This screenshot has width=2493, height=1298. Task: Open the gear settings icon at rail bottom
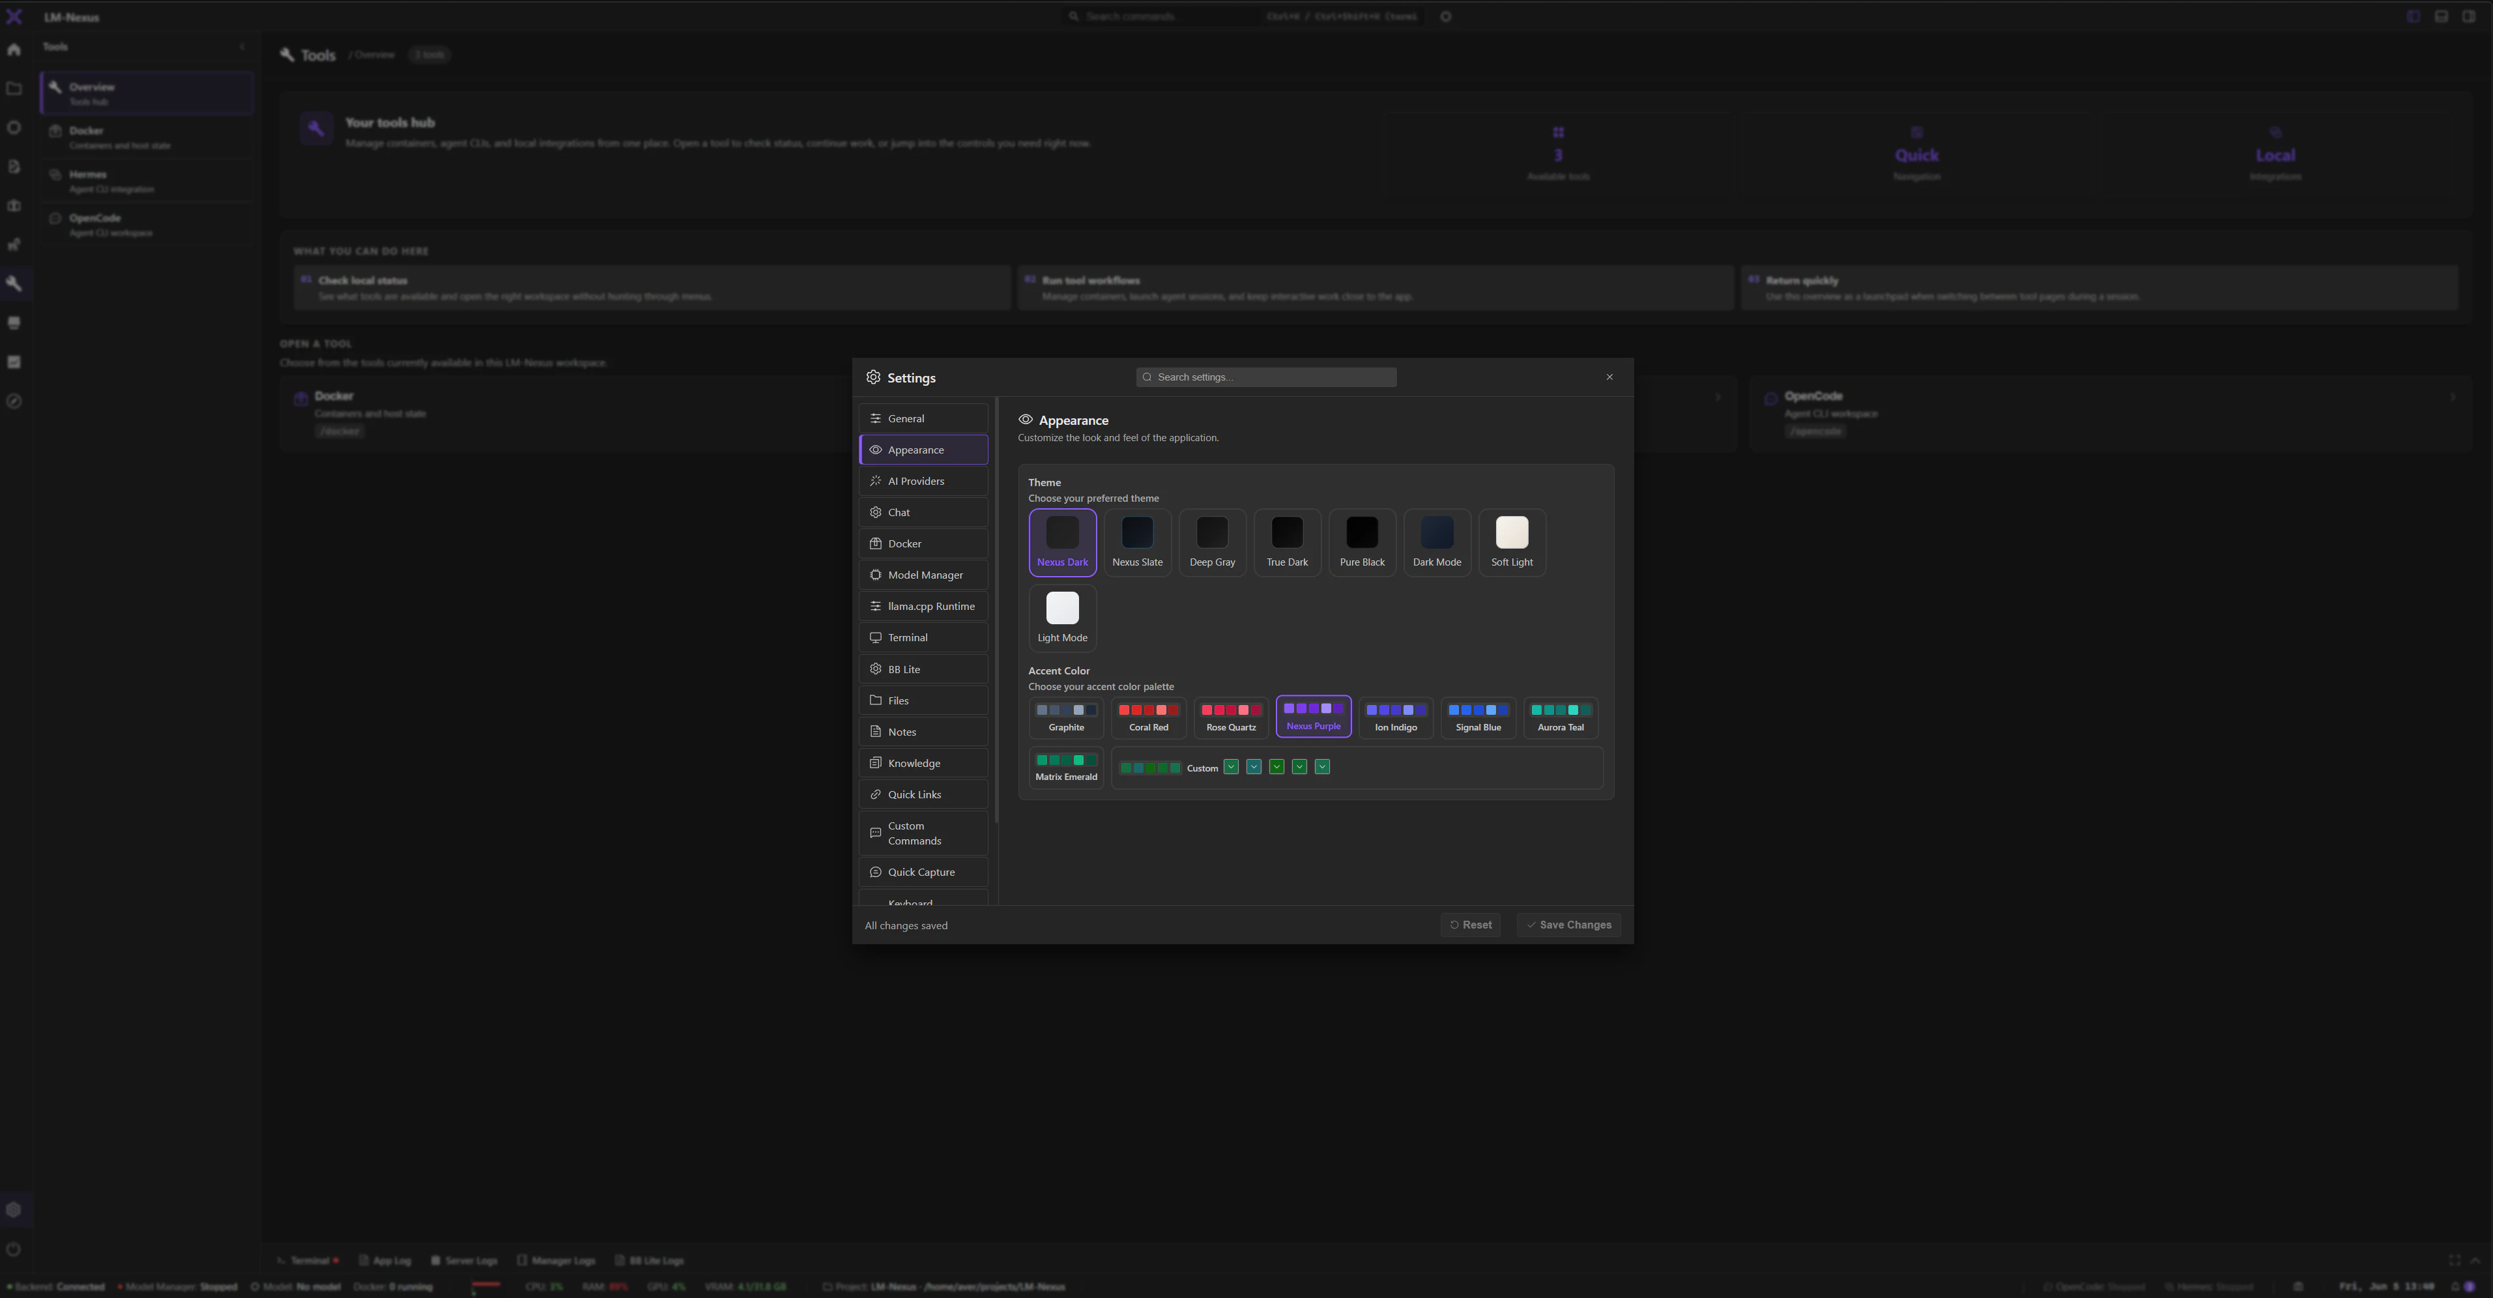(x=14, y=1210)
